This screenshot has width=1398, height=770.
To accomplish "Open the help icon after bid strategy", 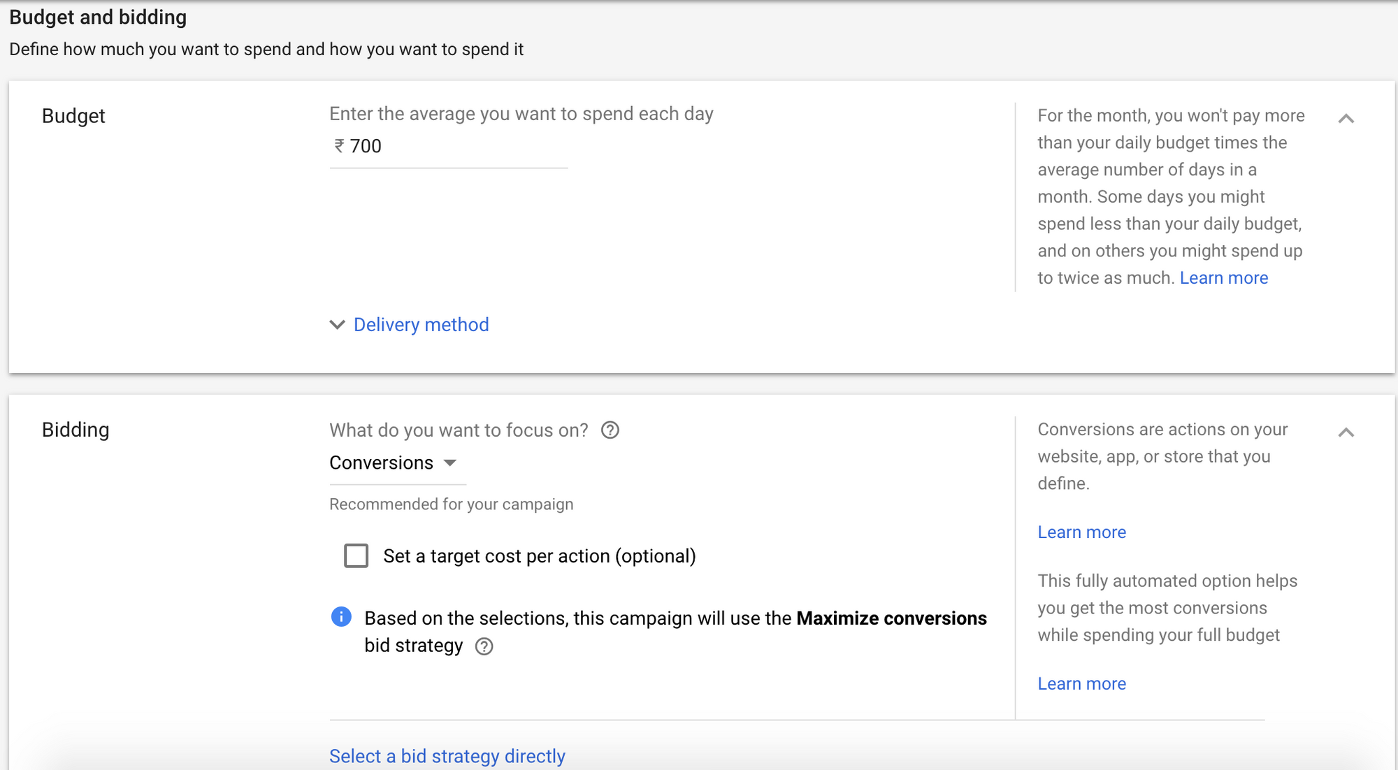I will 484,646.
